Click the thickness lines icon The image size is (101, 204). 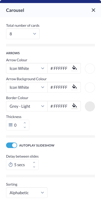coord(11,125)
